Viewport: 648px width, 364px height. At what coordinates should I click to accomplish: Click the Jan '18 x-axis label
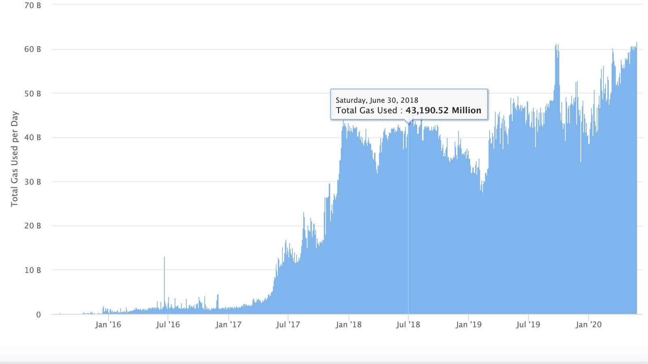(349, 324)
